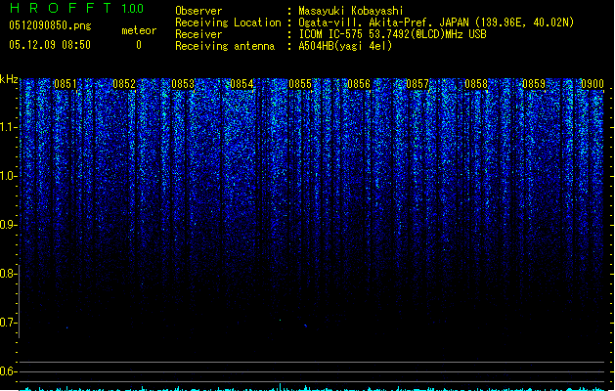Viewport: 615px width, 391px height.
Task: Click the Observer label
Action: (198, 11)
